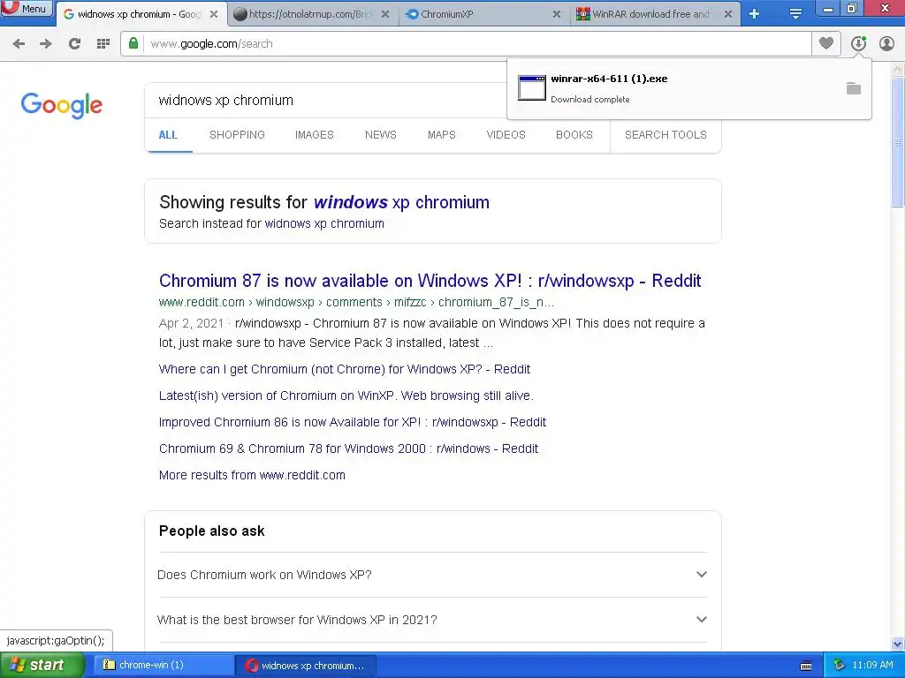Close the Google search tab
905x678 pixels.
pos(214,14)
